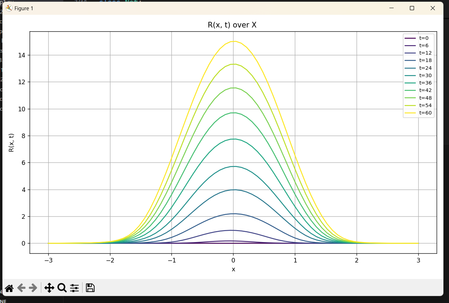Activate the pan axes tool
This screenshot has height=303, width=449.
coord(49,288)
